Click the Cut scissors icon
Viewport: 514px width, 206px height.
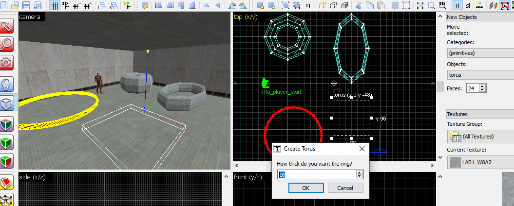[358, 5]
